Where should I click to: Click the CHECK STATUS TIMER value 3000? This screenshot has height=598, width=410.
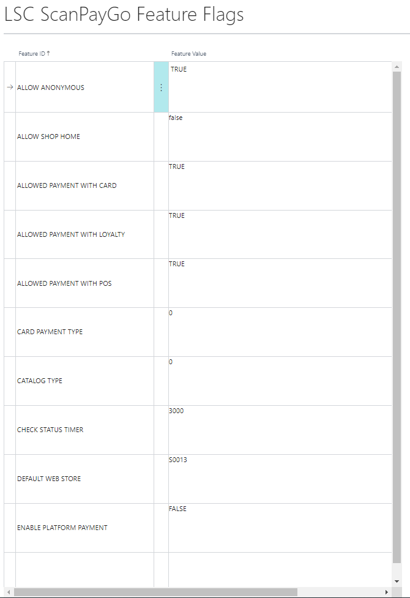click(x=176, y=411)
